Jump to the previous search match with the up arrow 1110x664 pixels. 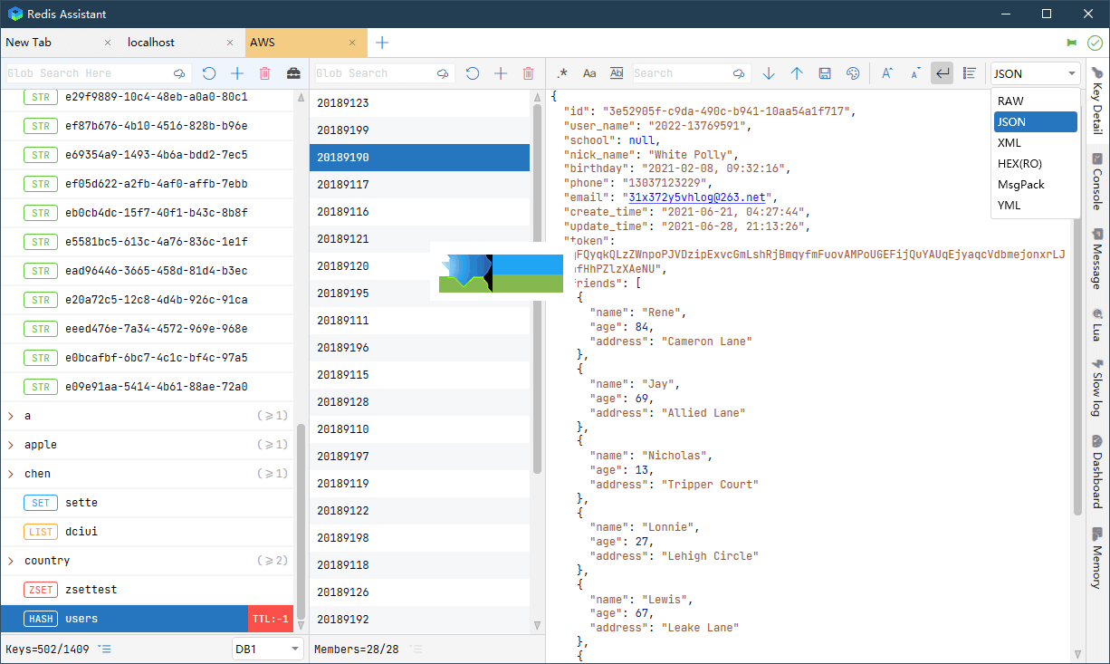[797, 73]
